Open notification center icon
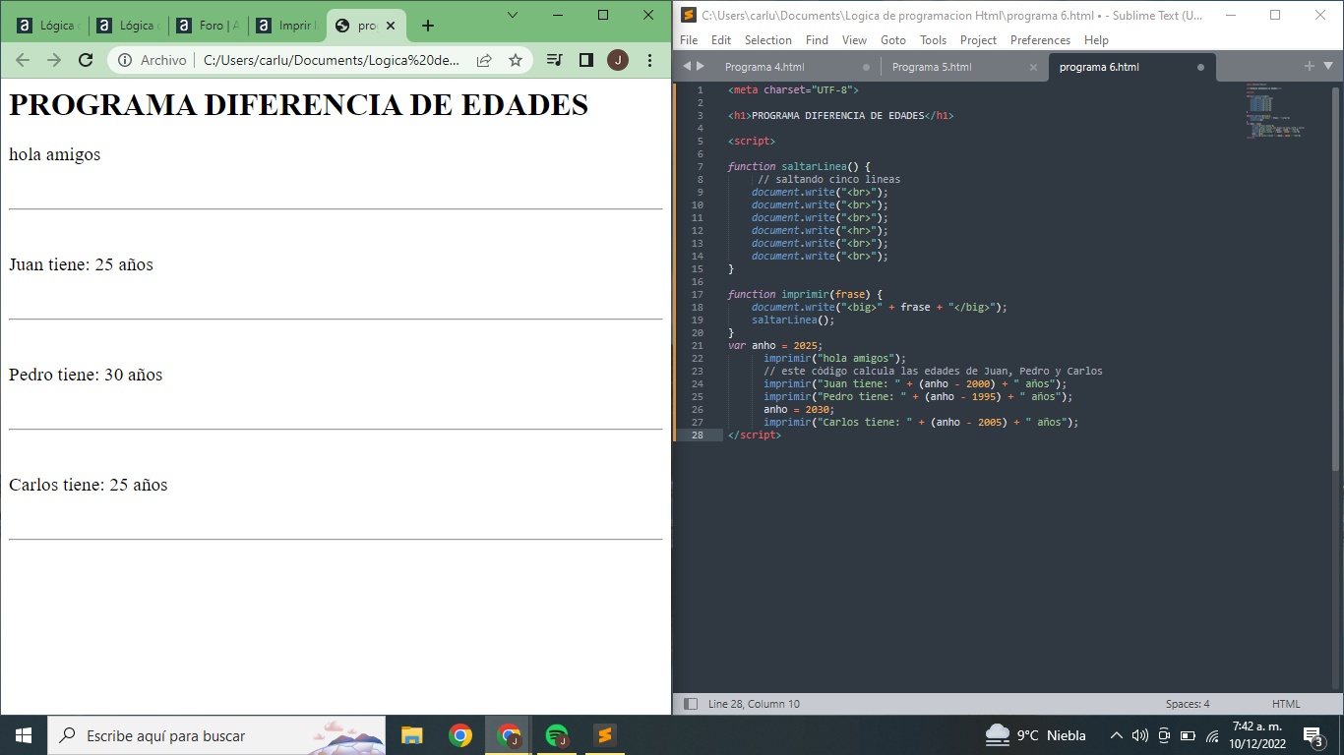Image resolution: width=1344 pixels, height=755 pixels. pyautogui.click(x=1313, y=735)
